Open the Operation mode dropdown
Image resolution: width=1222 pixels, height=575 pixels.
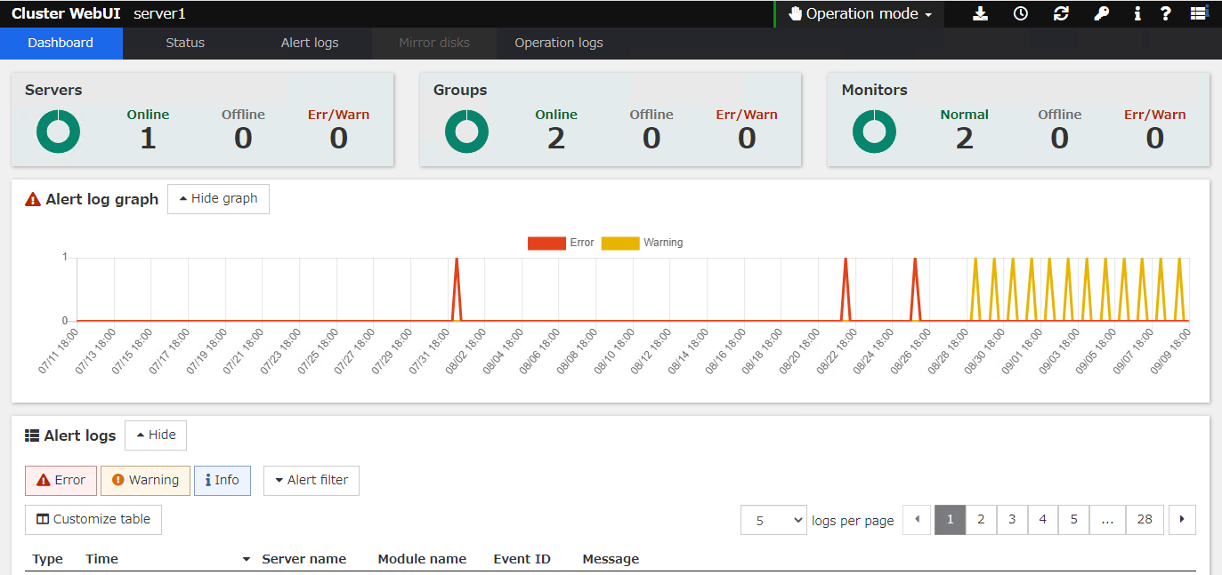click(x=861, y=13)
